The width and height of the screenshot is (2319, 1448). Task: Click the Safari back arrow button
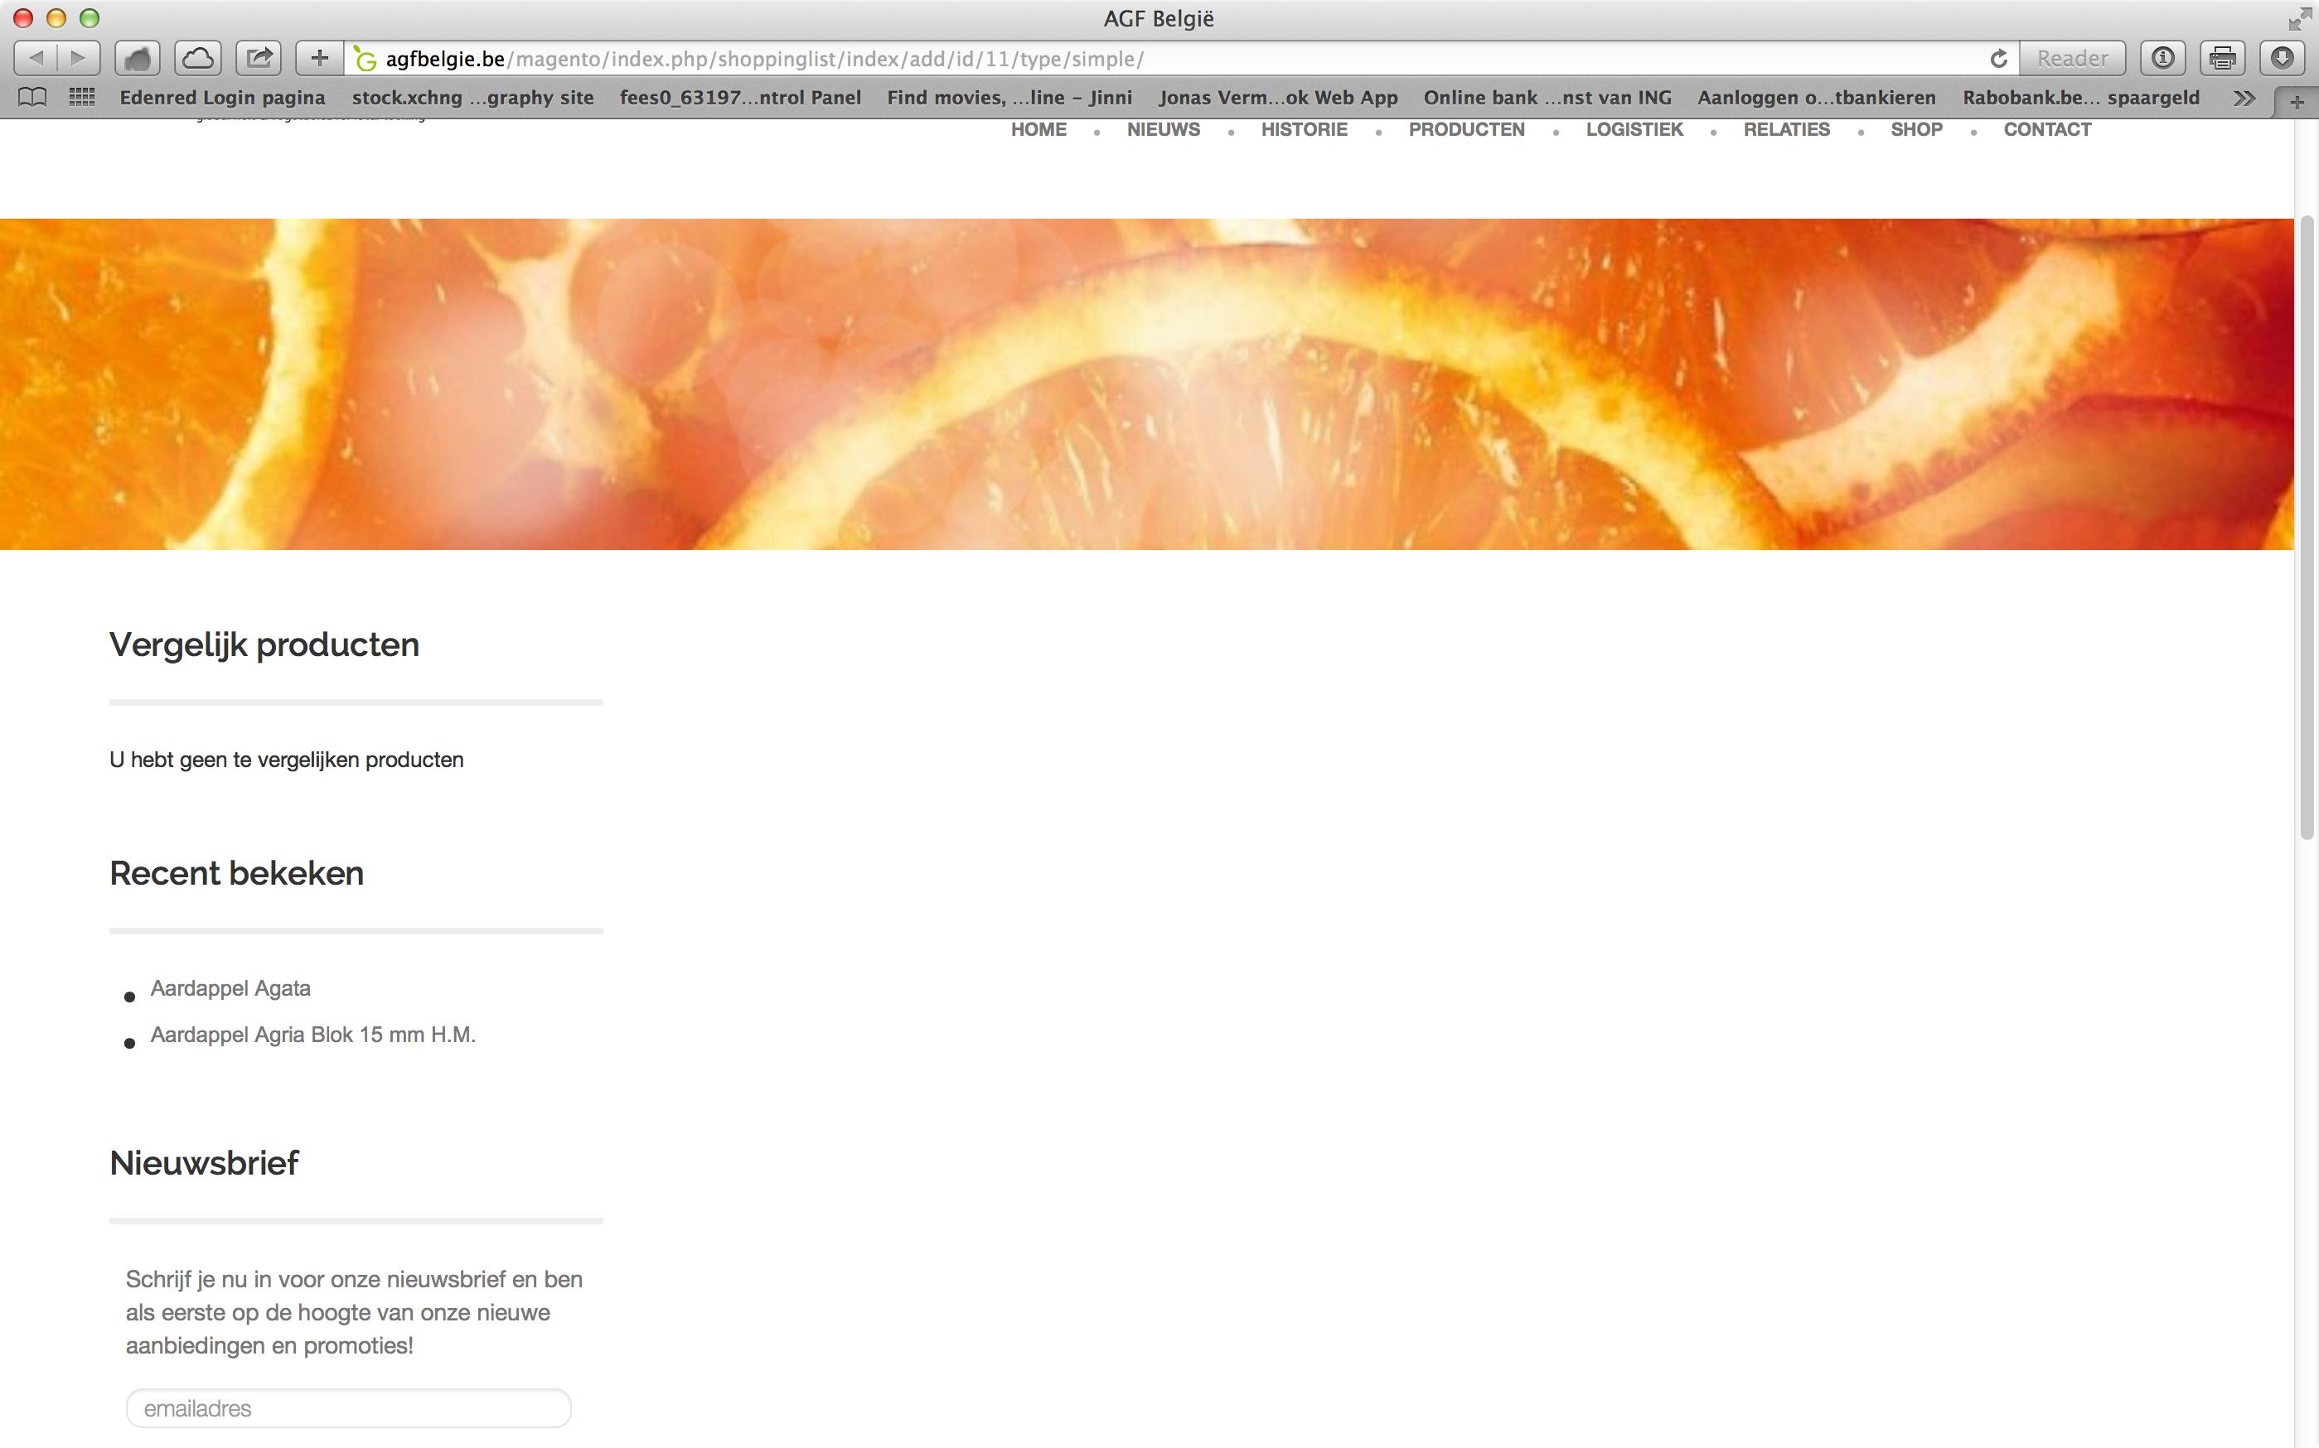pos(36,59)
